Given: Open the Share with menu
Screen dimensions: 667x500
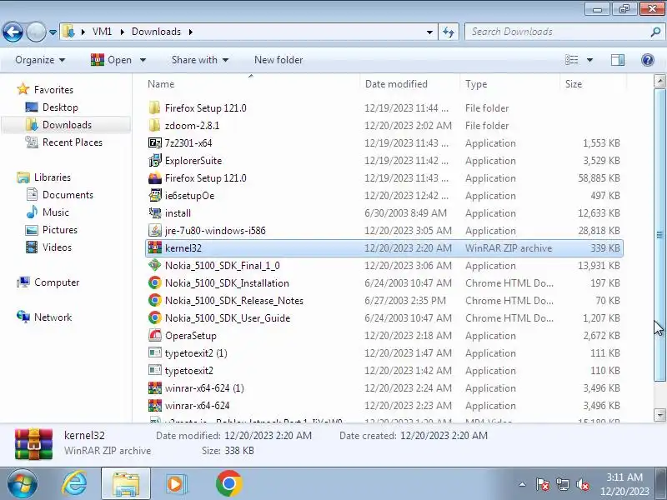Looking at the screenshot, I should pyautogui.click(x=200, y=60).
